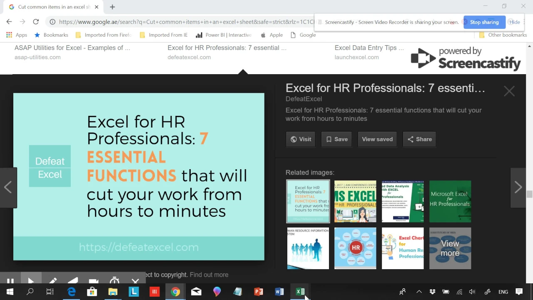Open the large Defeat Excel preview image
Screen dimensions: 533x300
(x=139, y=177)
